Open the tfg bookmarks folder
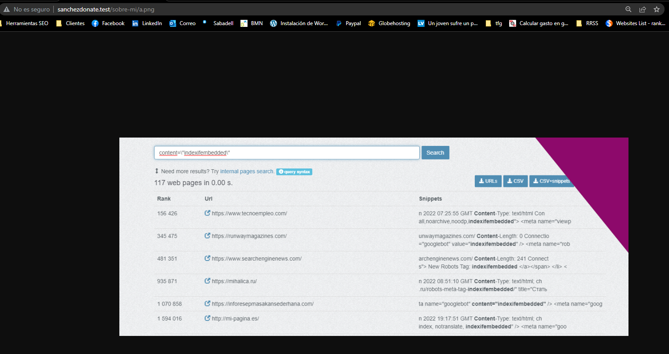669x354 pixels. click(494, 23)
